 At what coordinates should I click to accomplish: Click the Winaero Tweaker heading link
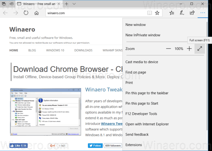pyautogui.click(x=104, y=89)
